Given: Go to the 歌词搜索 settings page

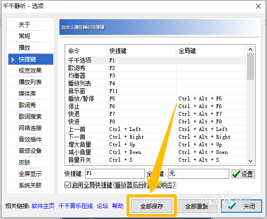Looking at the screenshot, I should [30, 116].
